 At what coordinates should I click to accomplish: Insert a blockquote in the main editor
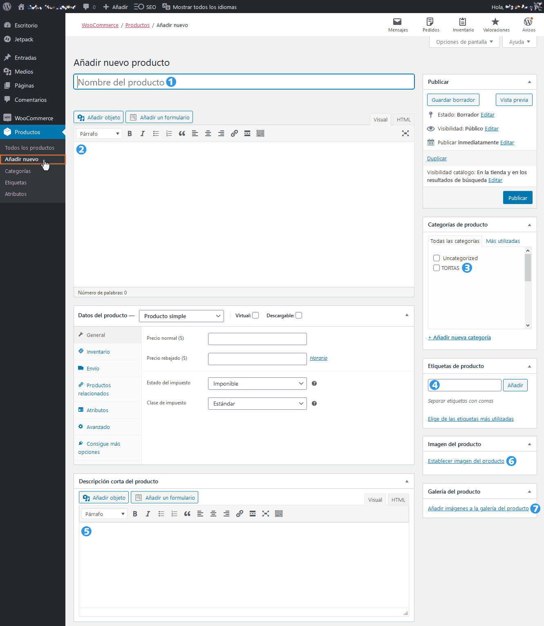point(182,133)
